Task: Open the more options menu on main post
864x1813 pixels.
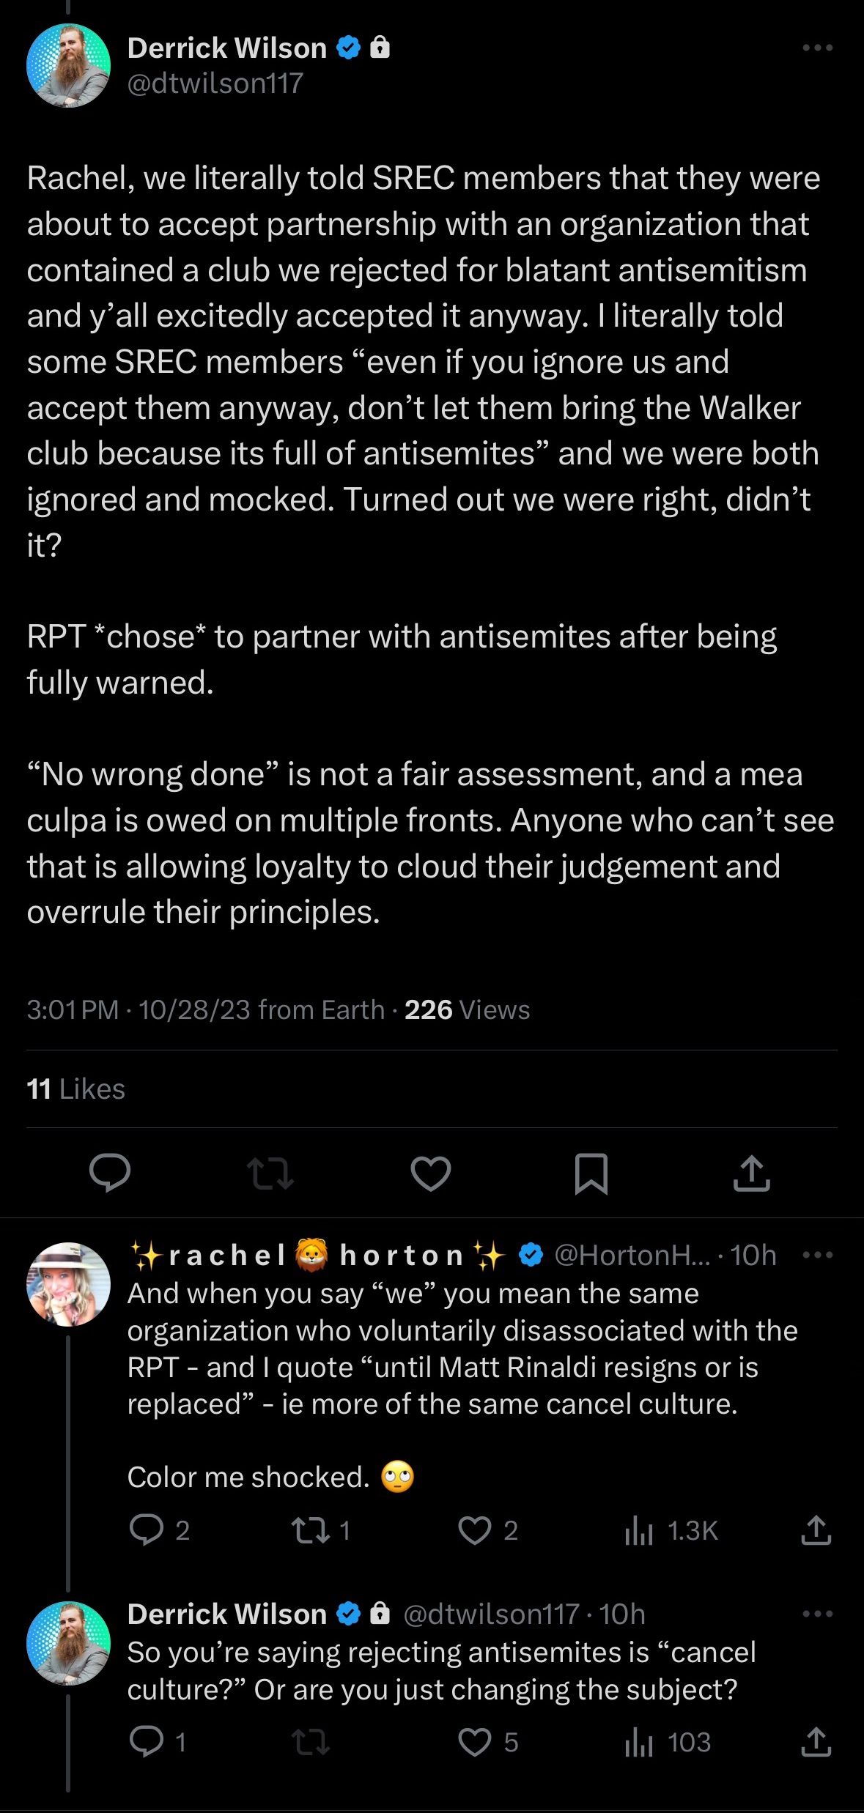Action: tap(817, 48)
